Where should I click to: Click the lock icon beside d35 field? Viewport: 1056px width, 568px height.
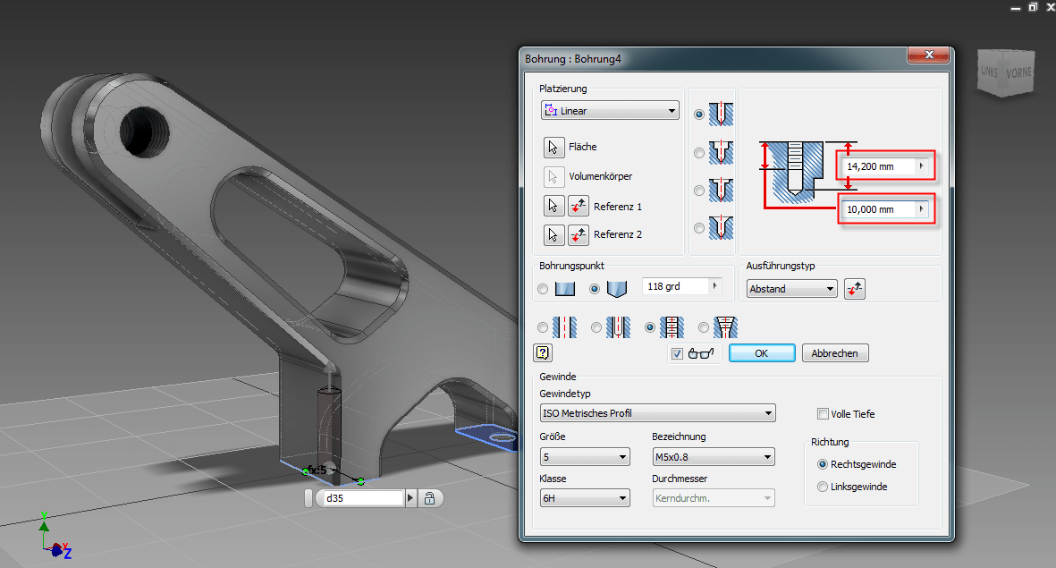(x=430, y=498)
